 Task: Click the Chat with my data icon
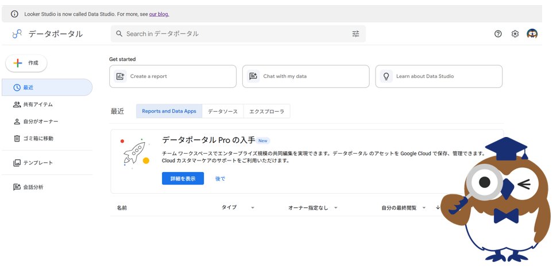pyautogui.click(x=253, y=76)
